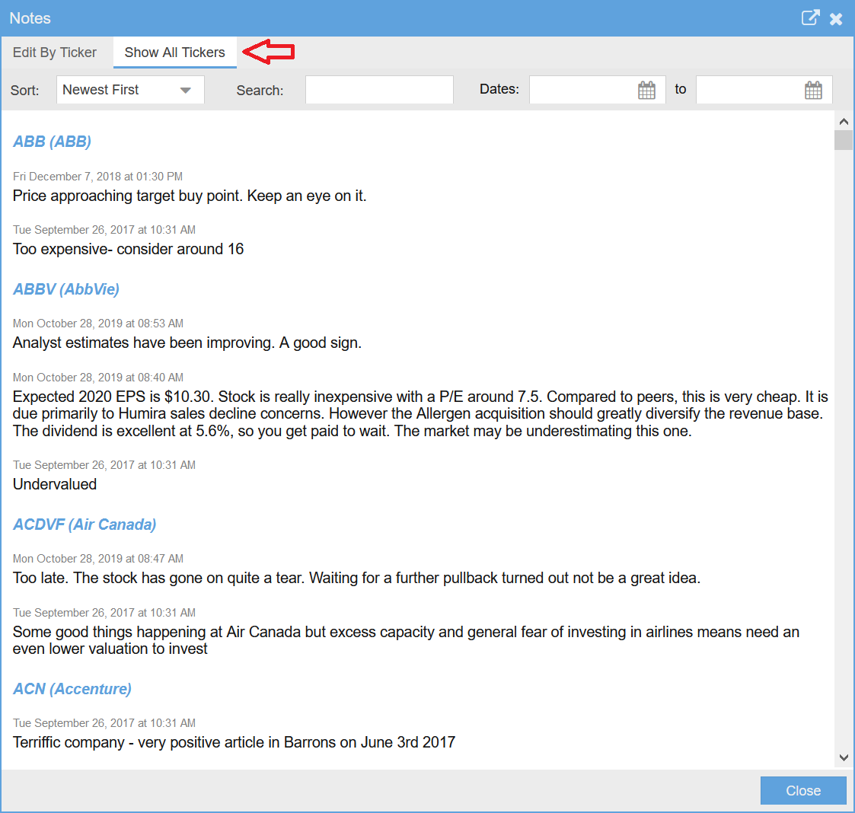Screen dimensions: 855x813
Task: Click timestamp 'Mon October 28, 2019 at 08:53 AM'
Action: [x=98, y=324]
